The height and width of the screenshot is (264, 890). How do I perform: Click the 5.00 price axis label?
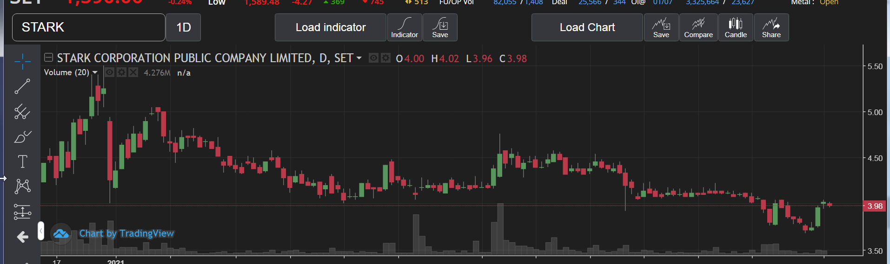(875, 112)
